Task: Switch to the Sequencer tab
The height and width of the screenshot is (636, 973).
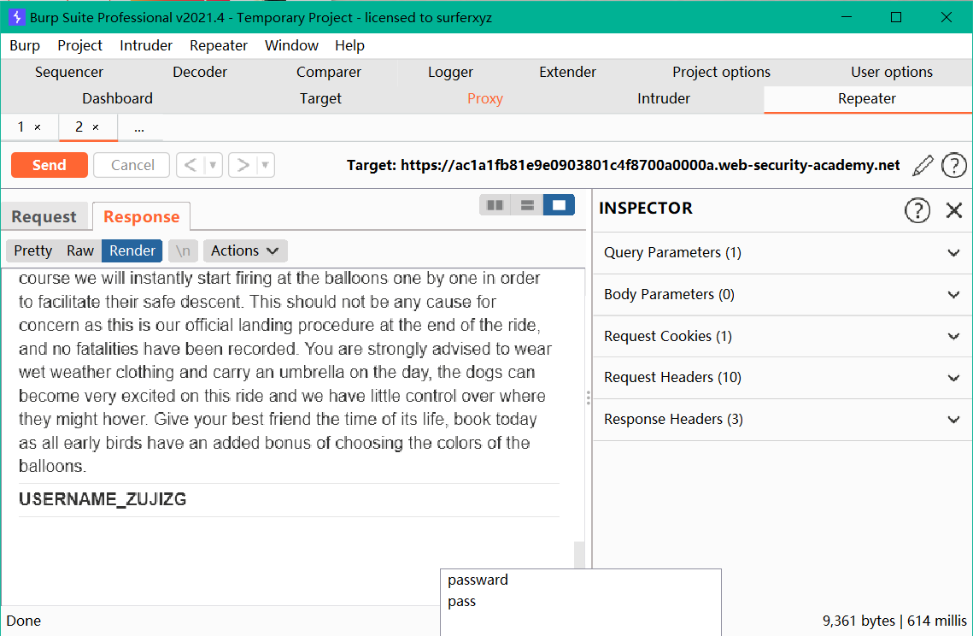Action: (x=69, y=72)
